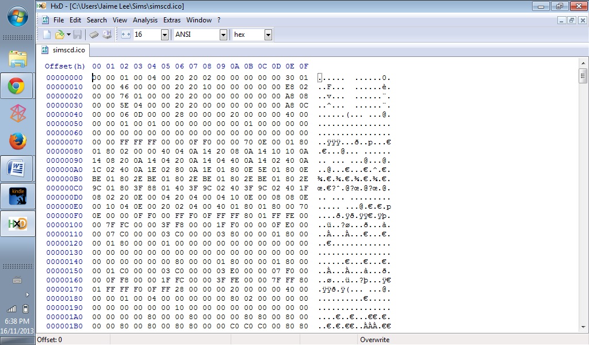589x345 pixels.
Task: Close the inner simscd.ico document
Action: click(583, 20)
